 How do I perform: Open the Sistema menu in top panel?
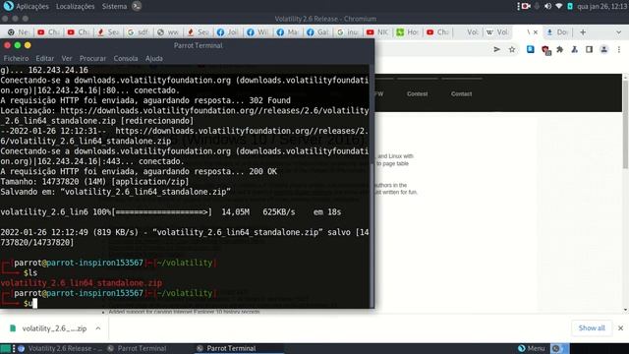tap(114, 6)
